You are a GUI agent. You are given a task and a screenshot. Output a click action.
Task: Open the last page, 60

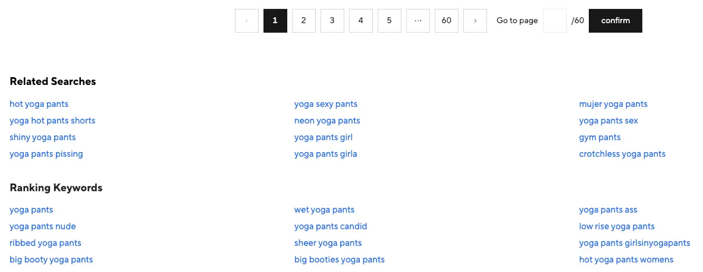[447, 21]
